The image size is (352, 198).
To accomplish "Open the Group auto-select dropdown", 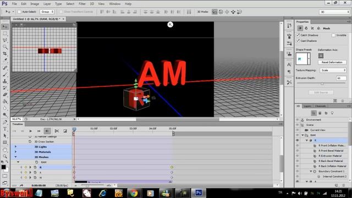I will (x=47, y=12).
